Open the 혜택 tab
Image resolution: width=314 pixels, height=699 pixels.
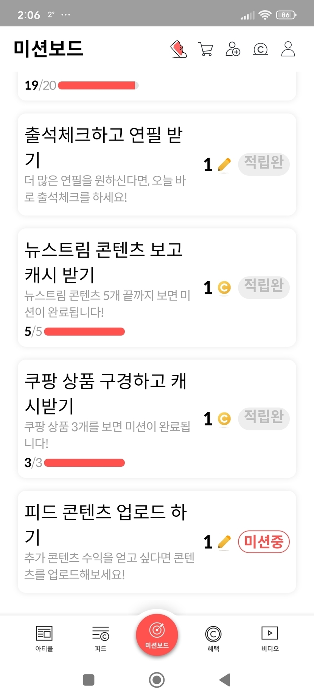coord(213,638)
